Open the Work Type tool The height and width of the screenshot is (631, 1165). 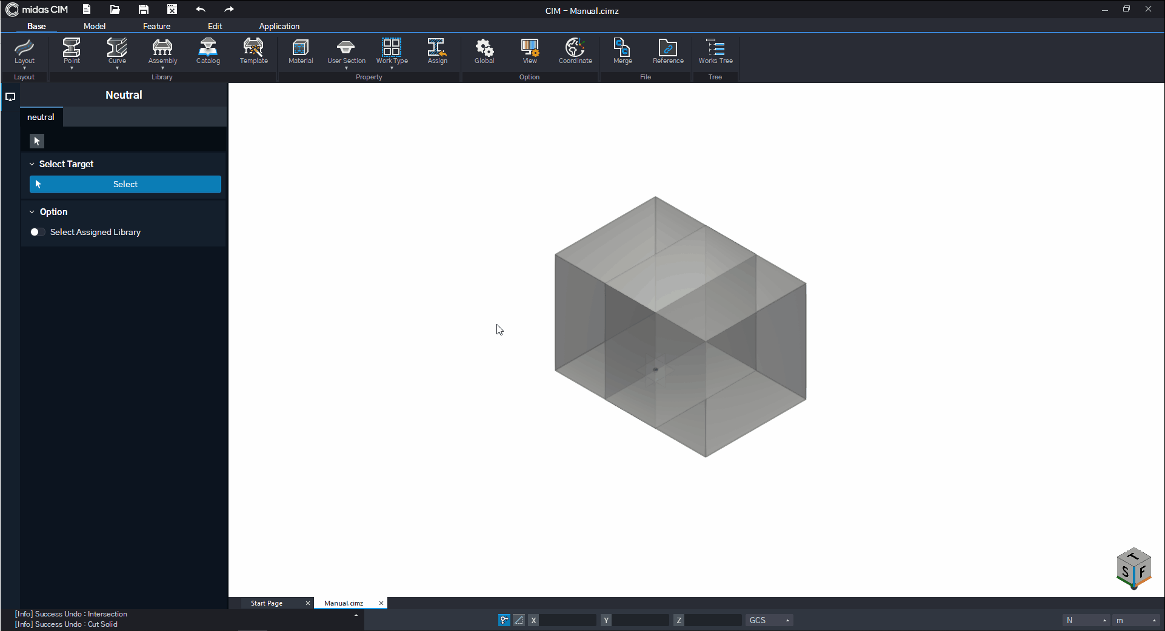[x=392, y=51]
